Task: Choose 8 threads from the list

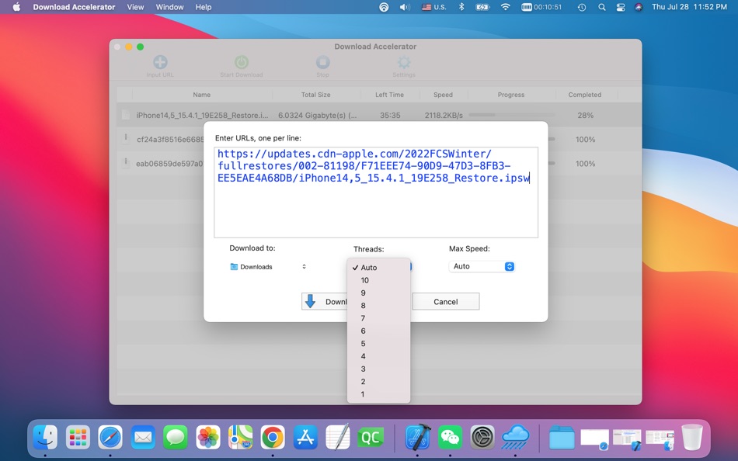Action: pyautogui.click(x=378, y=305)
